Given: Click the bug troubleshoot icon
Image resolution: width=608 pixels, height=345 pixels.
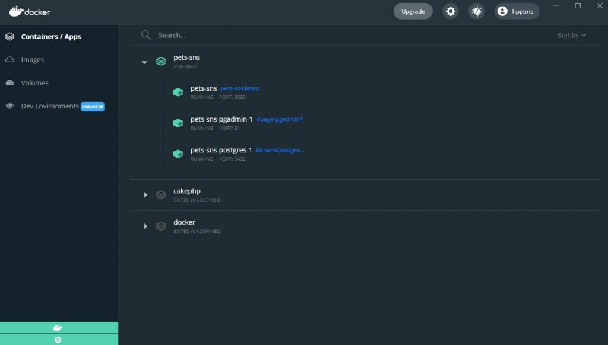Looking at the screenshot, I should point(476,11).
